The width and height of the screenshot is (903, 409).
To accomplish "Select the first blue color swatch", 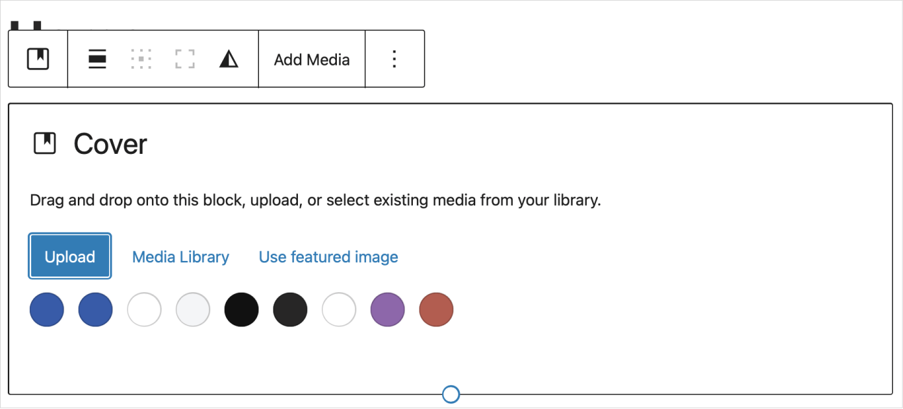I will point(47,310).
